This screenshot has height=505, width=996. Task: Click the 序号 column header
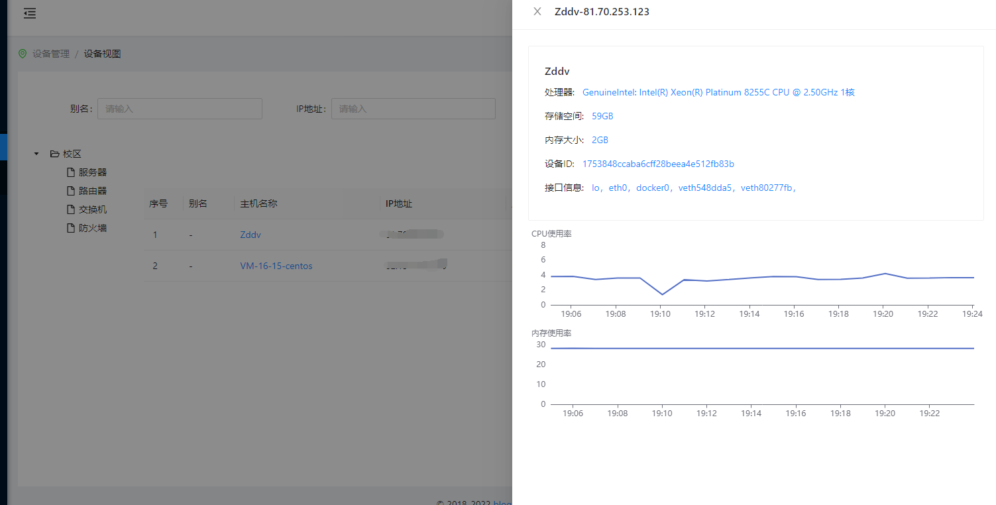158,203
